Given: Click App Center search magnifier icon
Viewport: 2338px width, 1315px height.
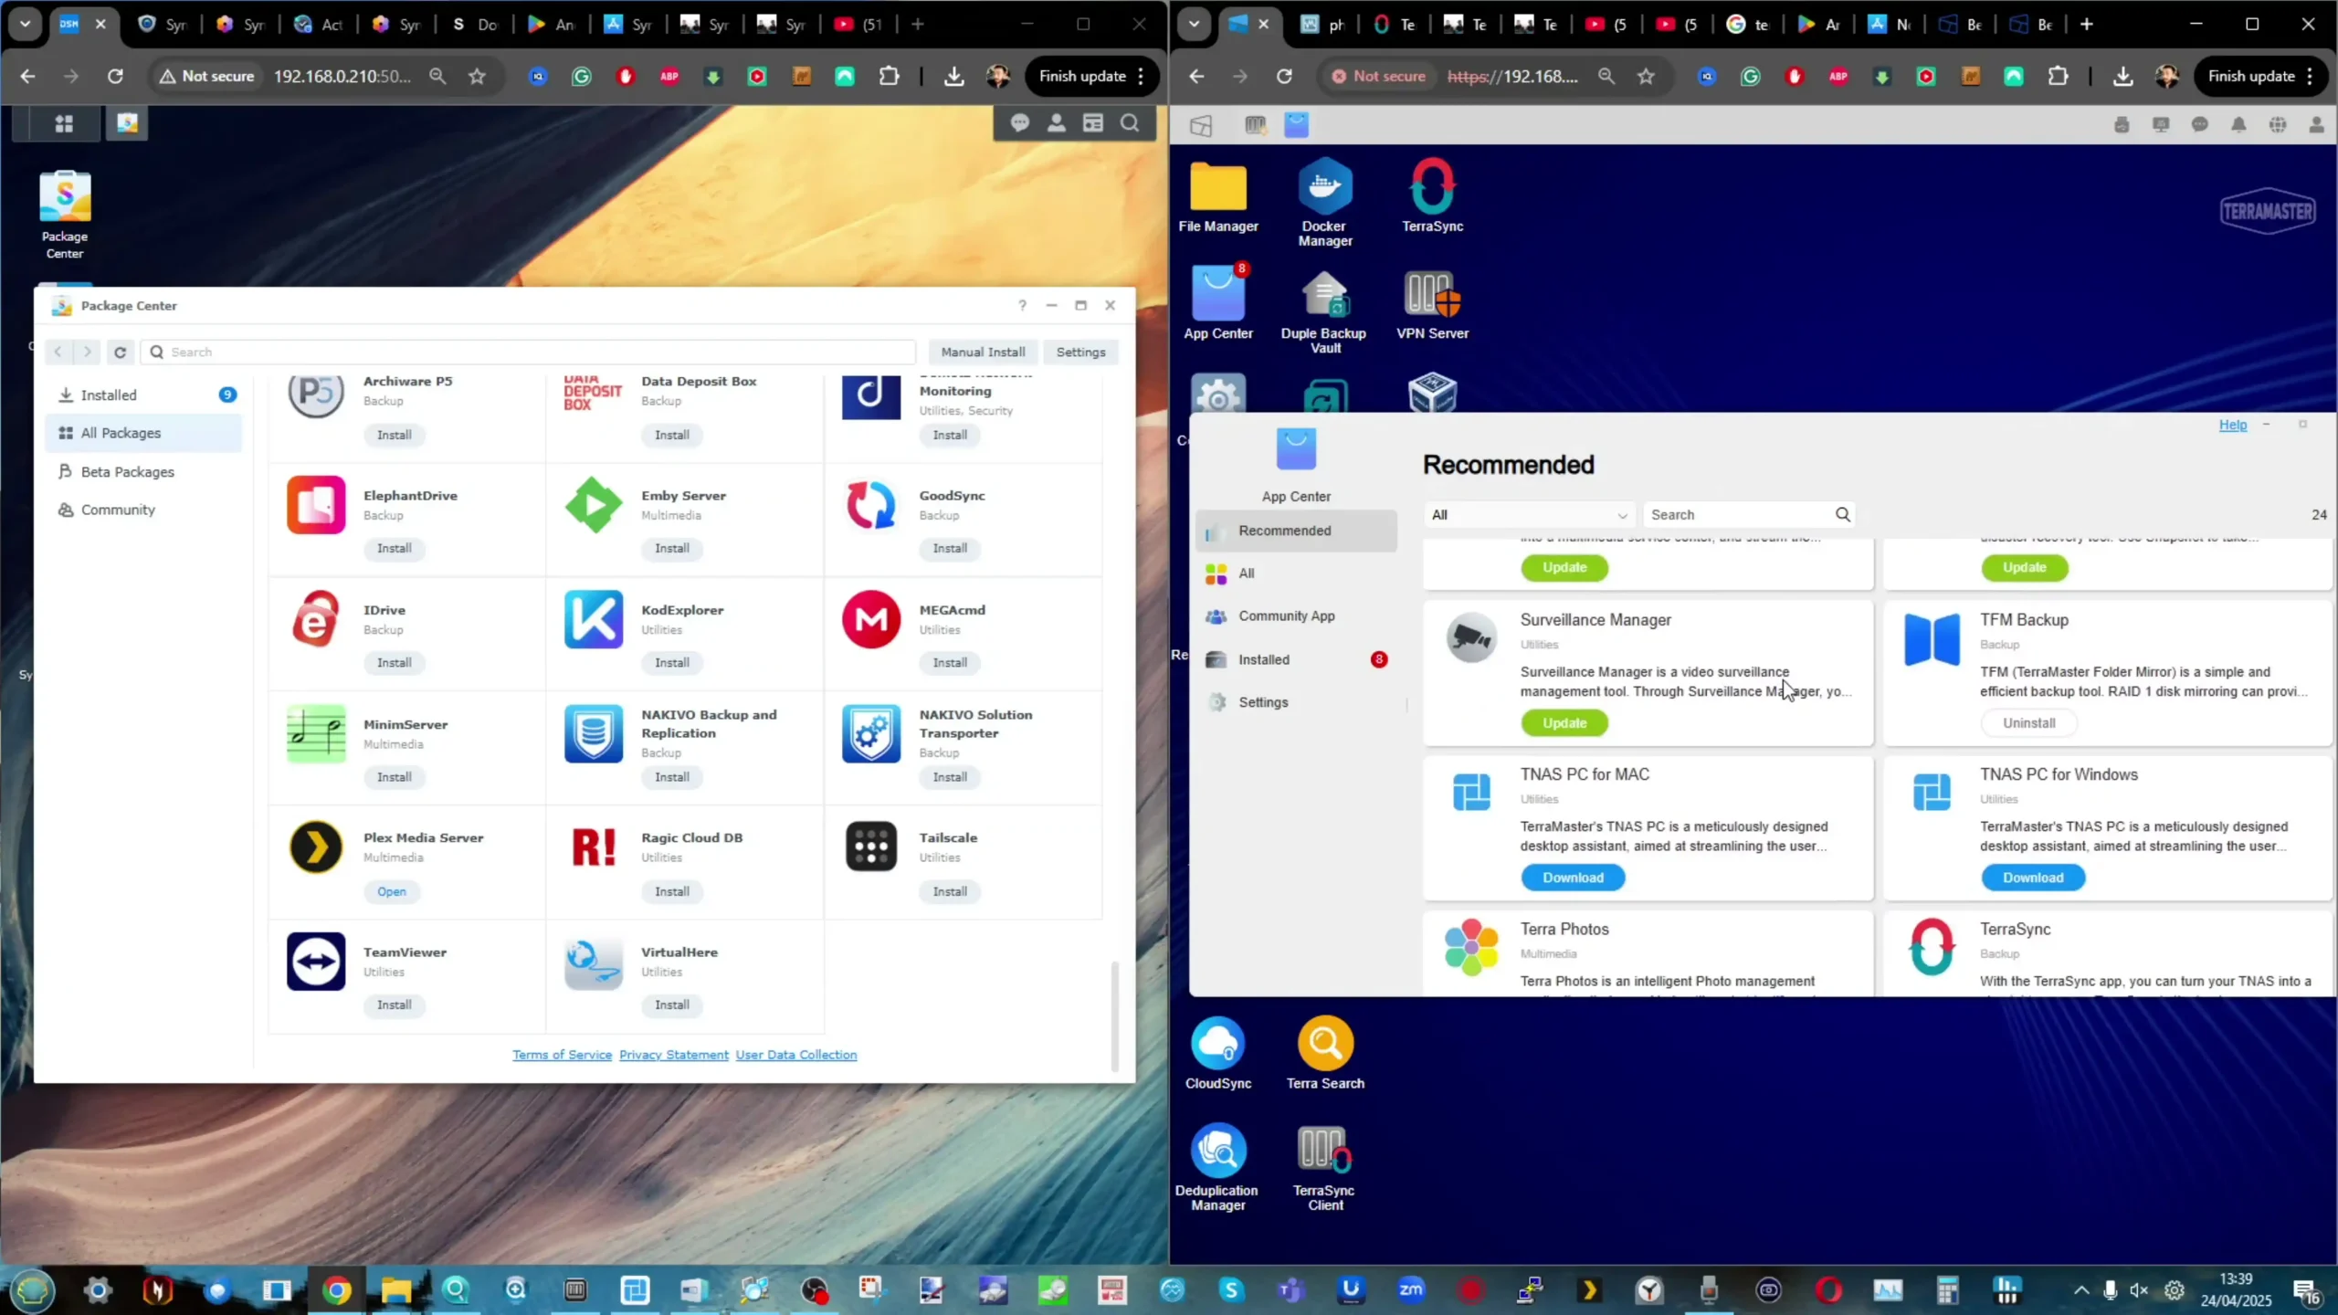Looking at the screenshot, I should click(1843, 514).
